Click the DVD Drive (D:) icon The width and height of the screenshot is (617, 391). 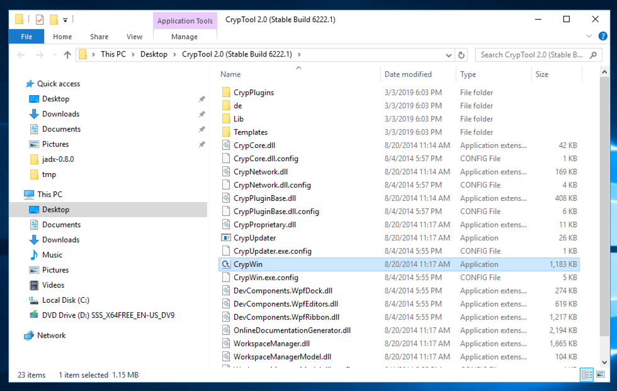[34, 315]
